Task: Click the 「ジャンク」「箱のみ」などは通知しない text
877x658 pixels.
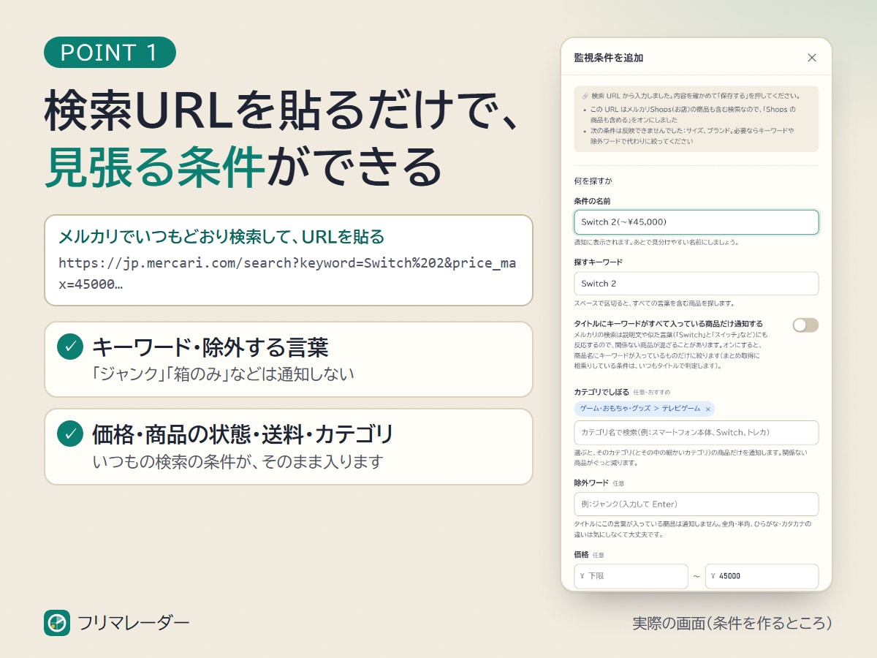Action: pos(223,374)
